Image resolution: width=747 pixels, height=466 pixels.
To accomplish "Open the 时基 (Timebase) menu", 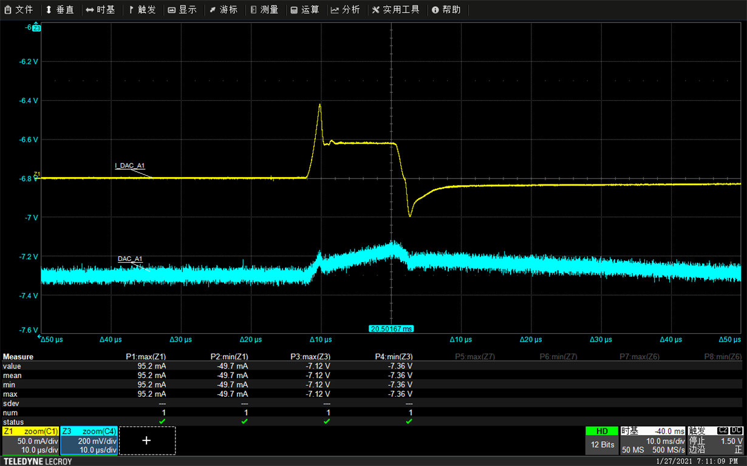I will [x=100, y=10].
